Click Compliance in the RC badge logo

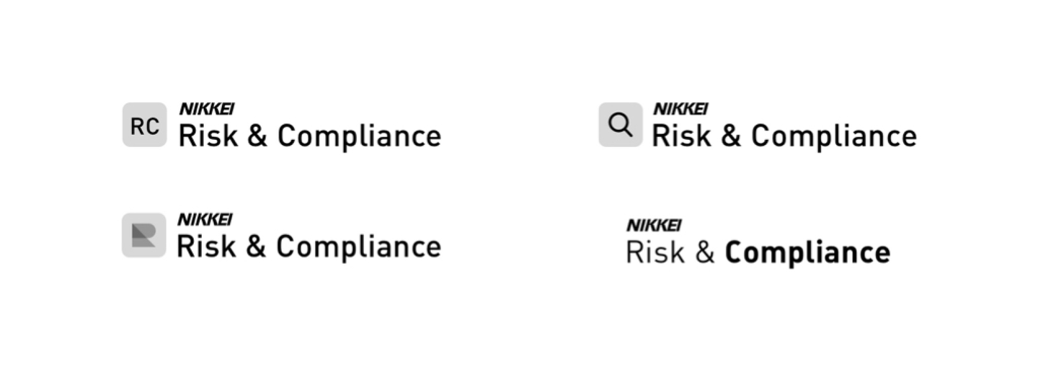[x=359, y=137]
